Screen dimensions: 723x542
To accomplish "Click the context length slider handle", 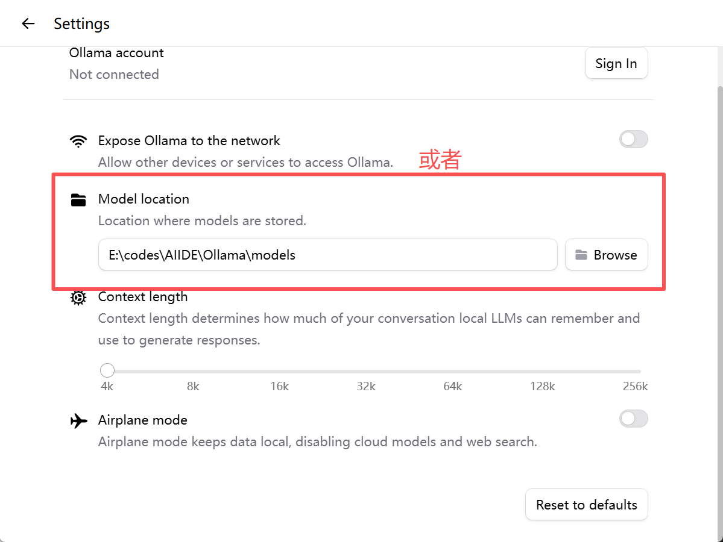I will point(107,370).
